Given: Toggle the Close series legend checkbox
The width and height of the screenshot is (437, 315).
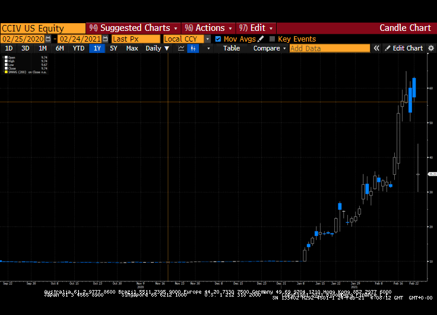Looking at the screenshot, I should (6, 68).
